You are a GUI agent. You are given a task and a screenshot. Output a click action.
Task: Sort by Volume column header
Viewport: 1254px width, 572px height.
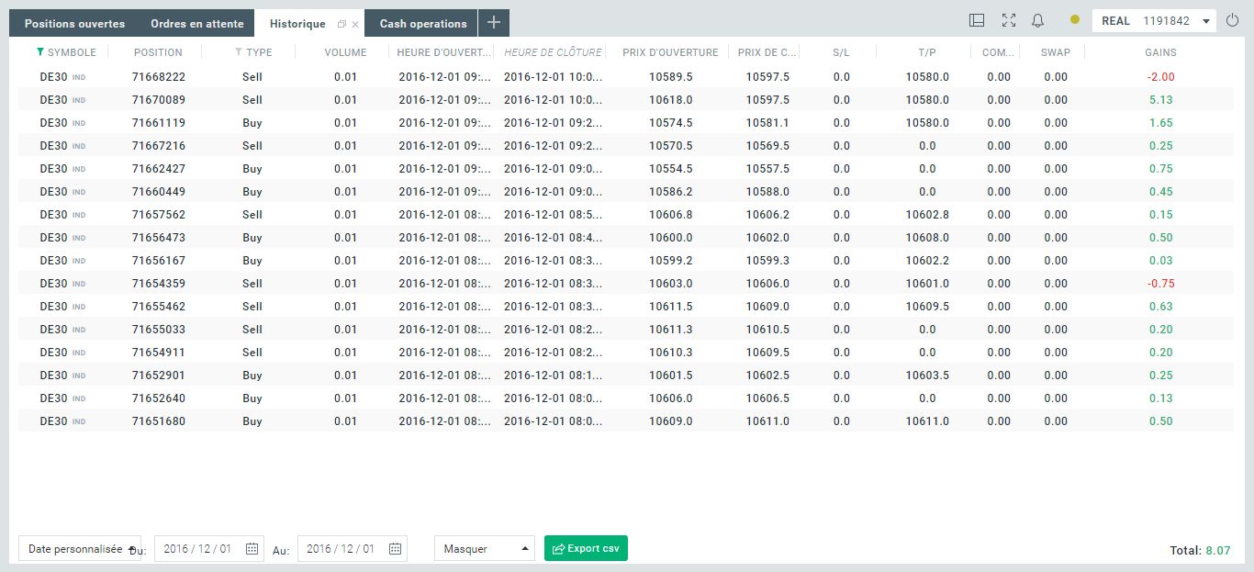(345, 52)
